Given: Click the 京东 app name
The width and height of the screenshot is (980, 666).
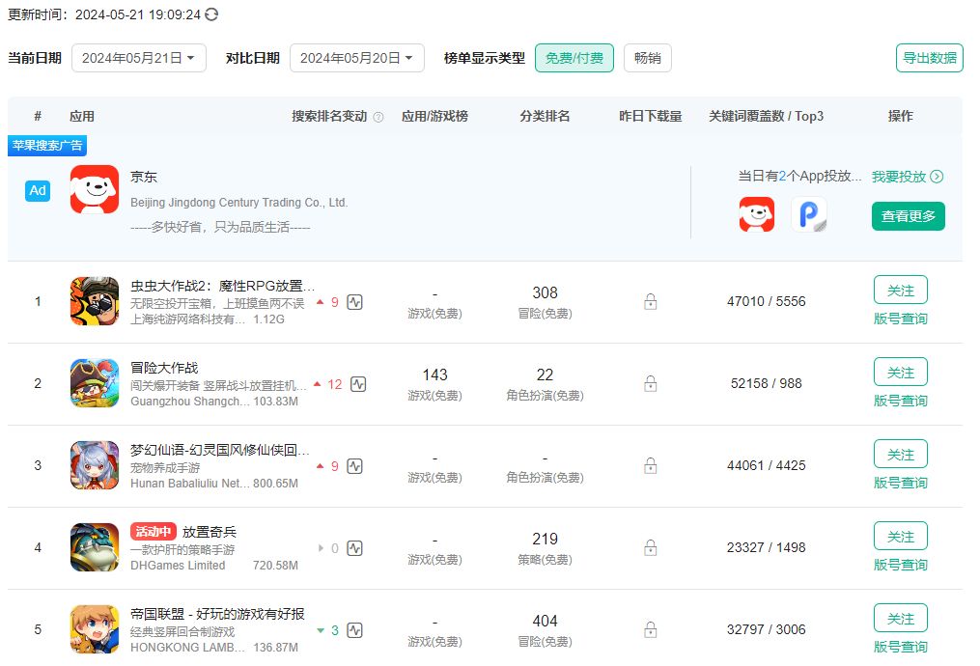Looking at the screenshot, I should pos(144,177).
